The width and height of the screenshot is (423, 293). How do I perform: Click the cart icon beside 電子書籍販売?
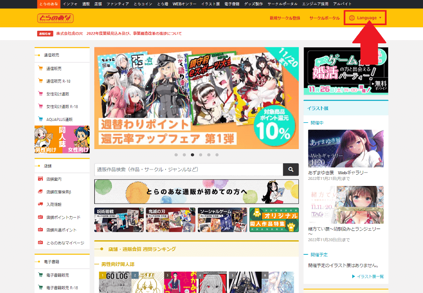point(40,275)
